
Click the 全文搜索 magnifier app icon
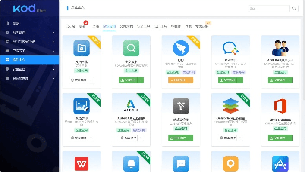[x=131, y=48]
